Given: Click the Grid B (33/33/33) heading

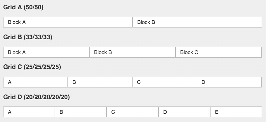Looking at the screenshot, I should [28, 37].
